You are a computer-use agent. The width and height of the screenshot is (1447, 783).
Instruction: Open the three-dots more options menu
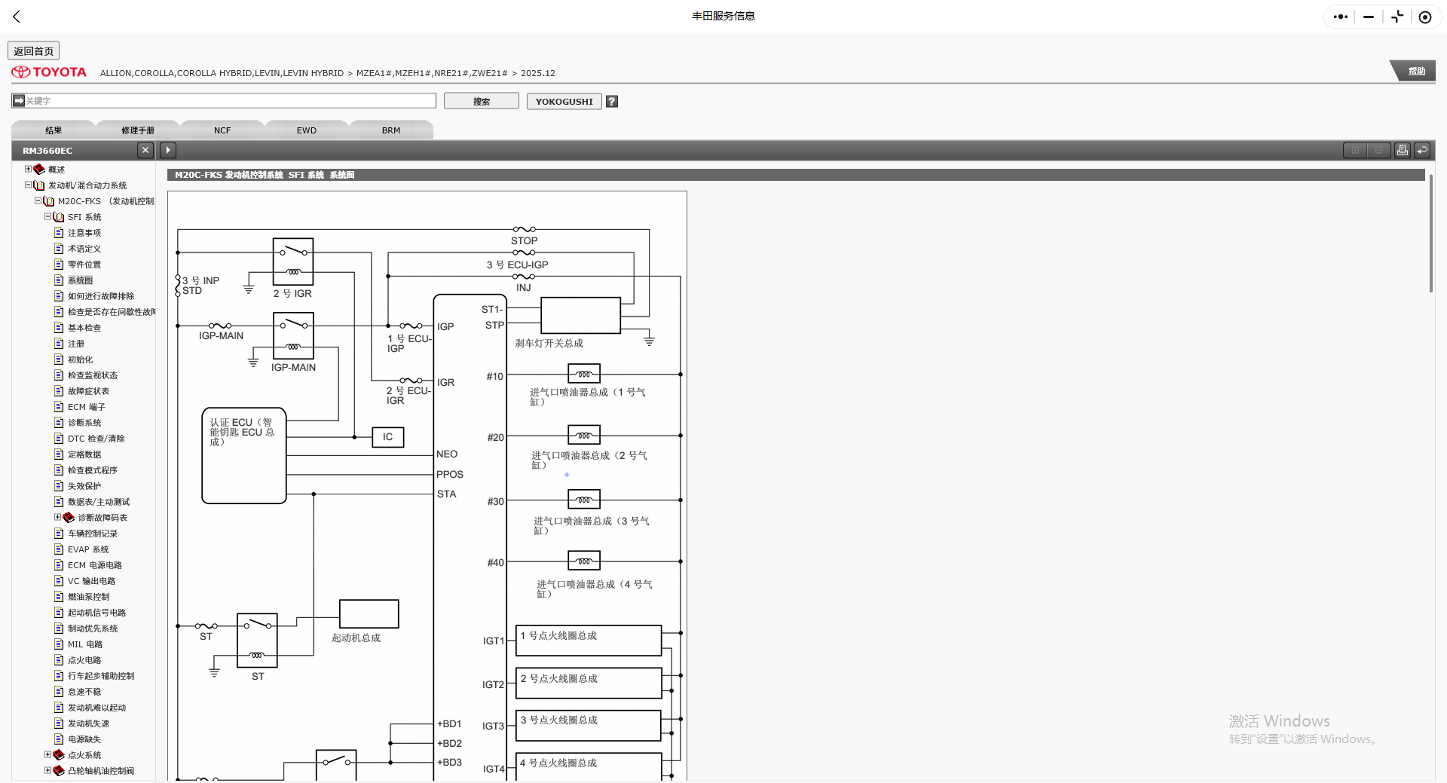(1340, 17)
